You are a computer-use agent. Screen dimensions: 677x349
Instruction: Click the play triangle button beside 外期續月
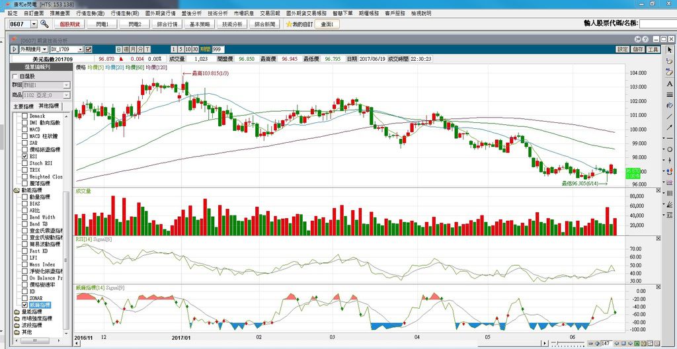click(x=15, y=49)
